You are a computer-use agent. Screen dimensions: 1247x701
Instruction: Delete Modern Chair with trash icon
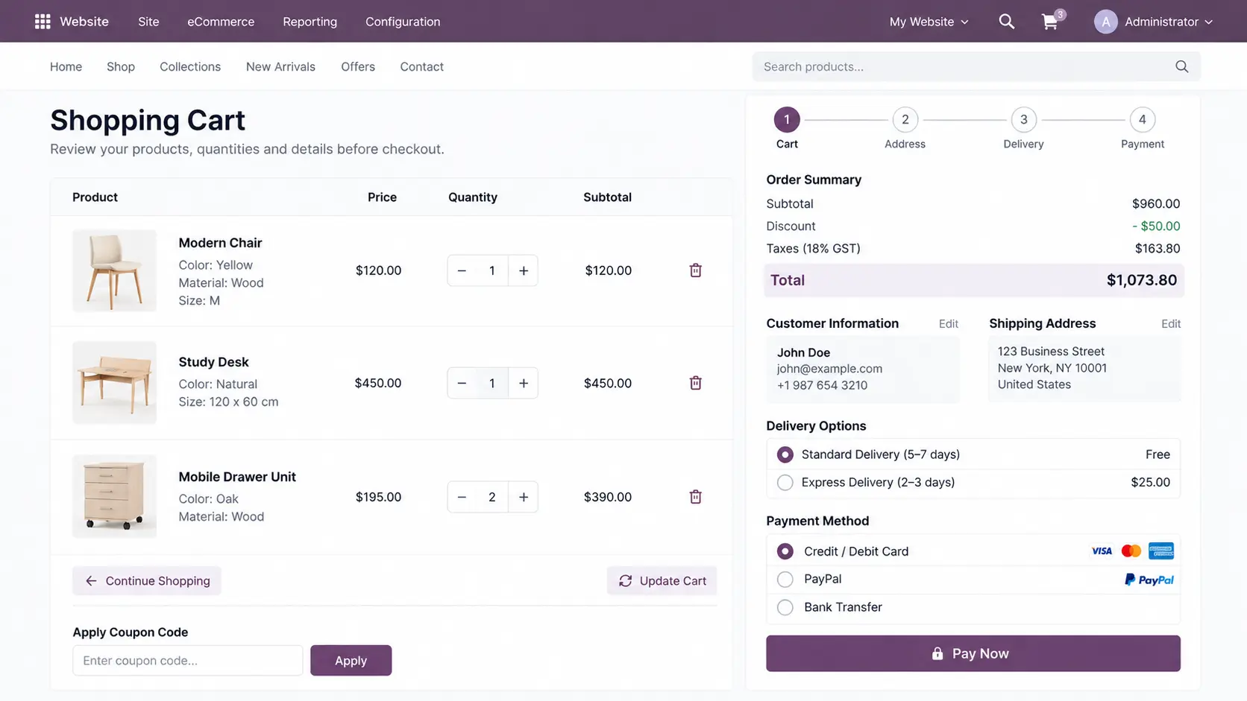pyautogui.click(x=695, y=270)
